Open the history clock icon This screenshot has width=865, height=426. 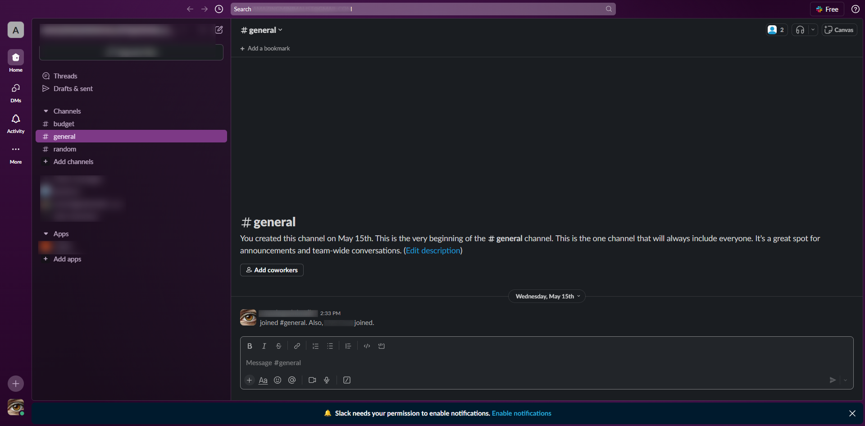click(x=219, y=9)
